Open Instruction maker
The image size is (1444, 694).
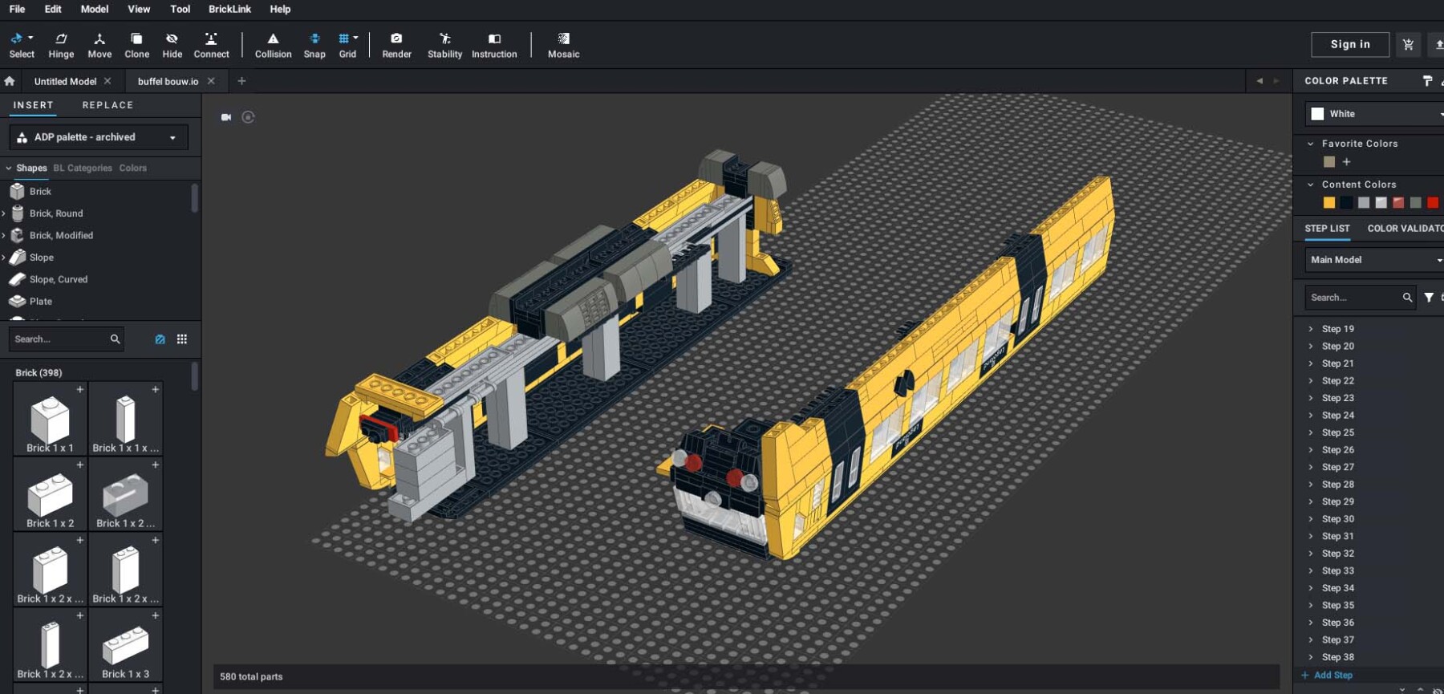[494, 45]
